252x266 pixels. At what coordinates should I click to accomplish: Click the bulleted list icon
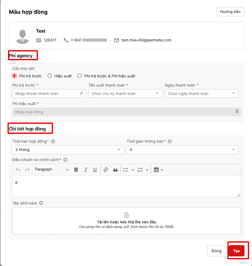[126, 170]
